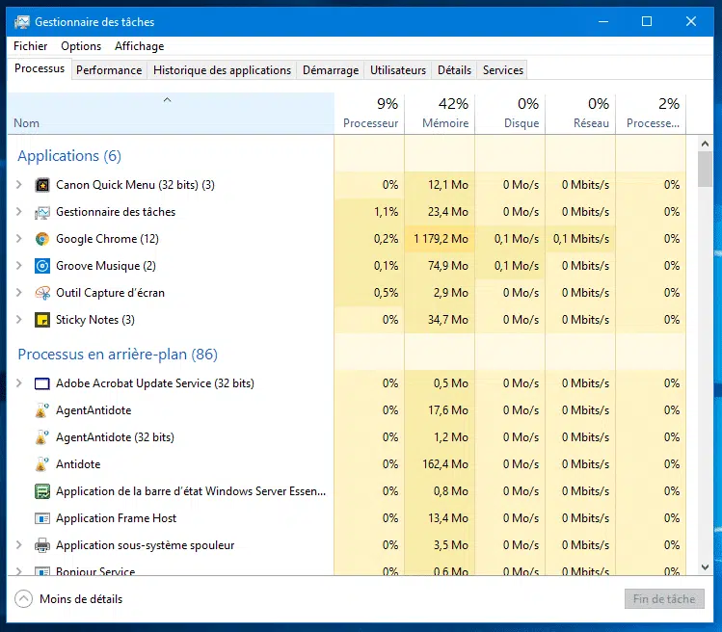The image size is (722, 632).
Task: Click Chrome memory value 1 179,2 Mo
Action: click(x=441, y=239)
